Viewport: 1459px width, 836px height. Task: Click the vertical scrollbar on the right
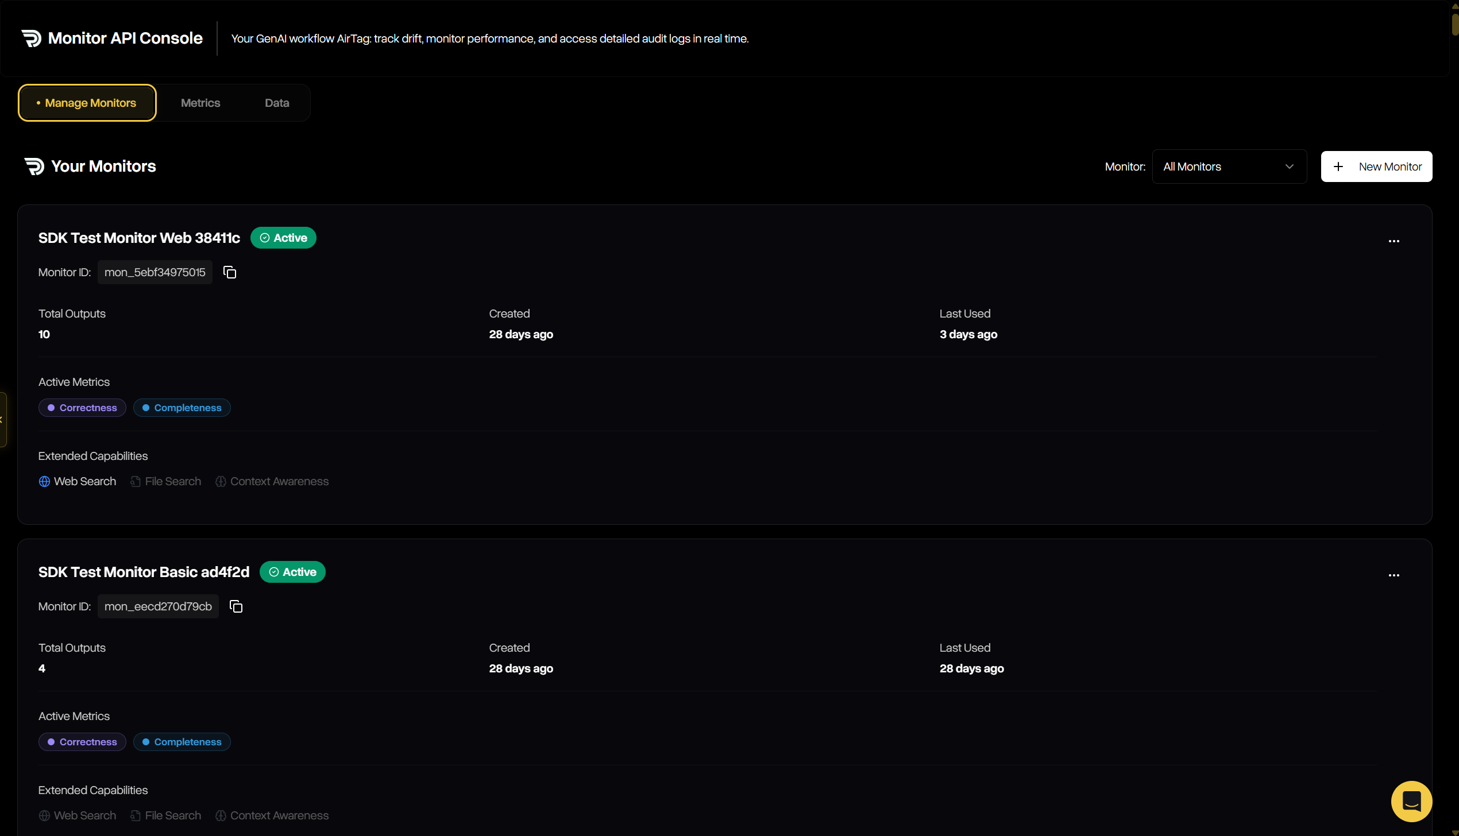coord(1455,24)
